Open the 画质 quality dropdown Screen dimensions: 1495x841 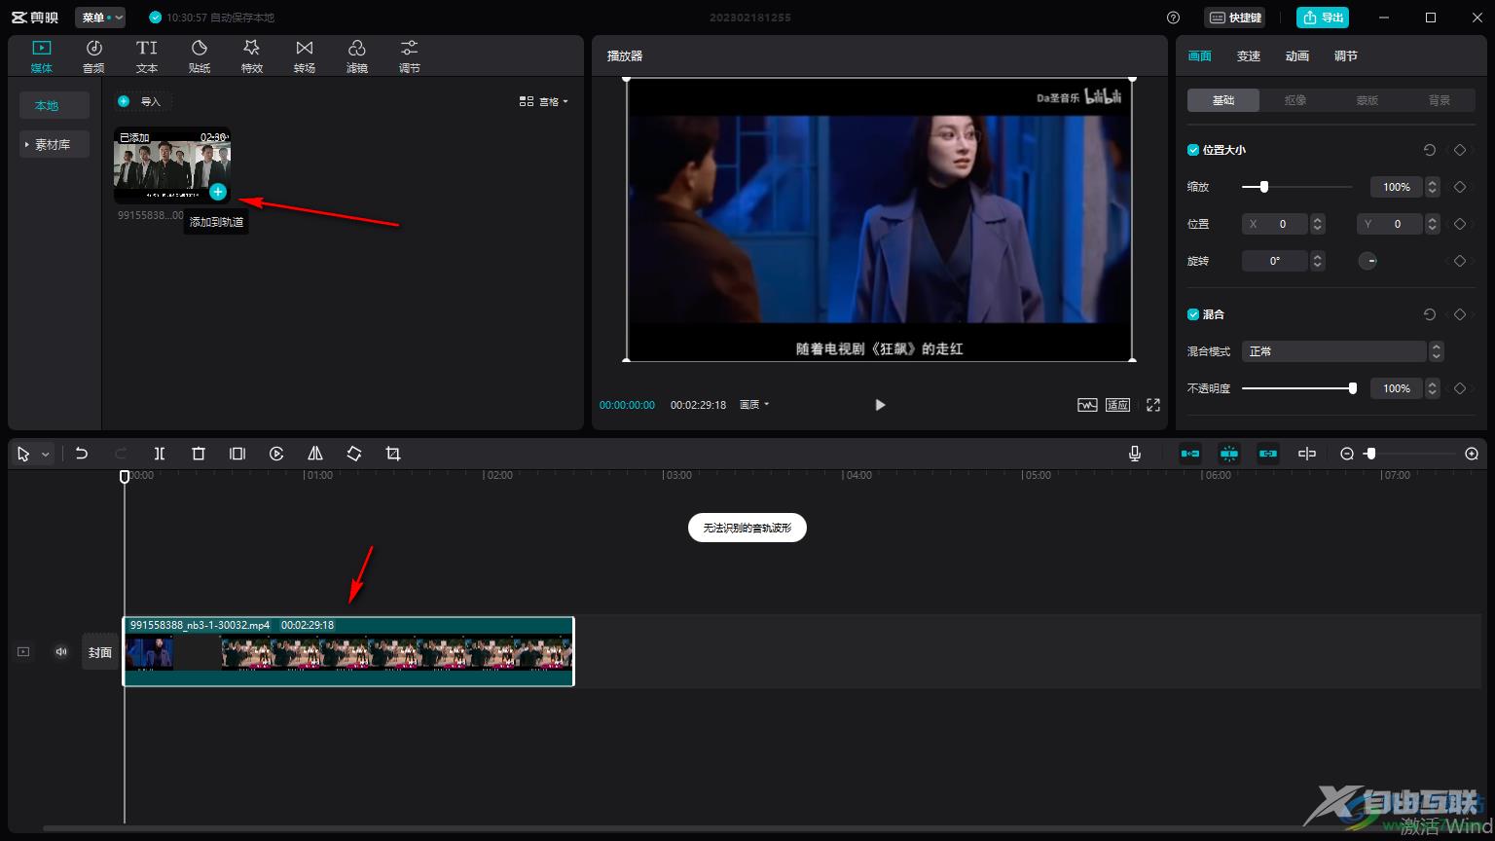pyautogui.click(x=754, y=405)
